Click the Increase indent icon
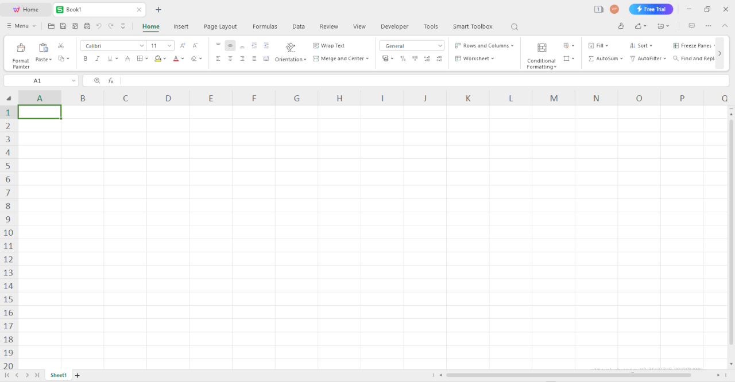Screen dimensions: 735x382 pos(266,46)
